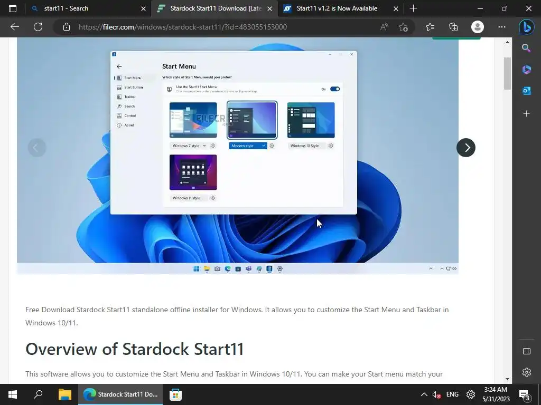
Task: Open Windows taskbar search
Action: [x=38, y=394]
